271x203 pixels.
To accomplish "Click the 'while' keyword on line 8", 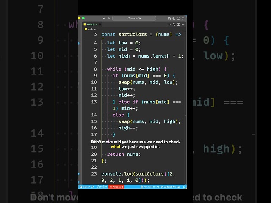I will (114, 69).
